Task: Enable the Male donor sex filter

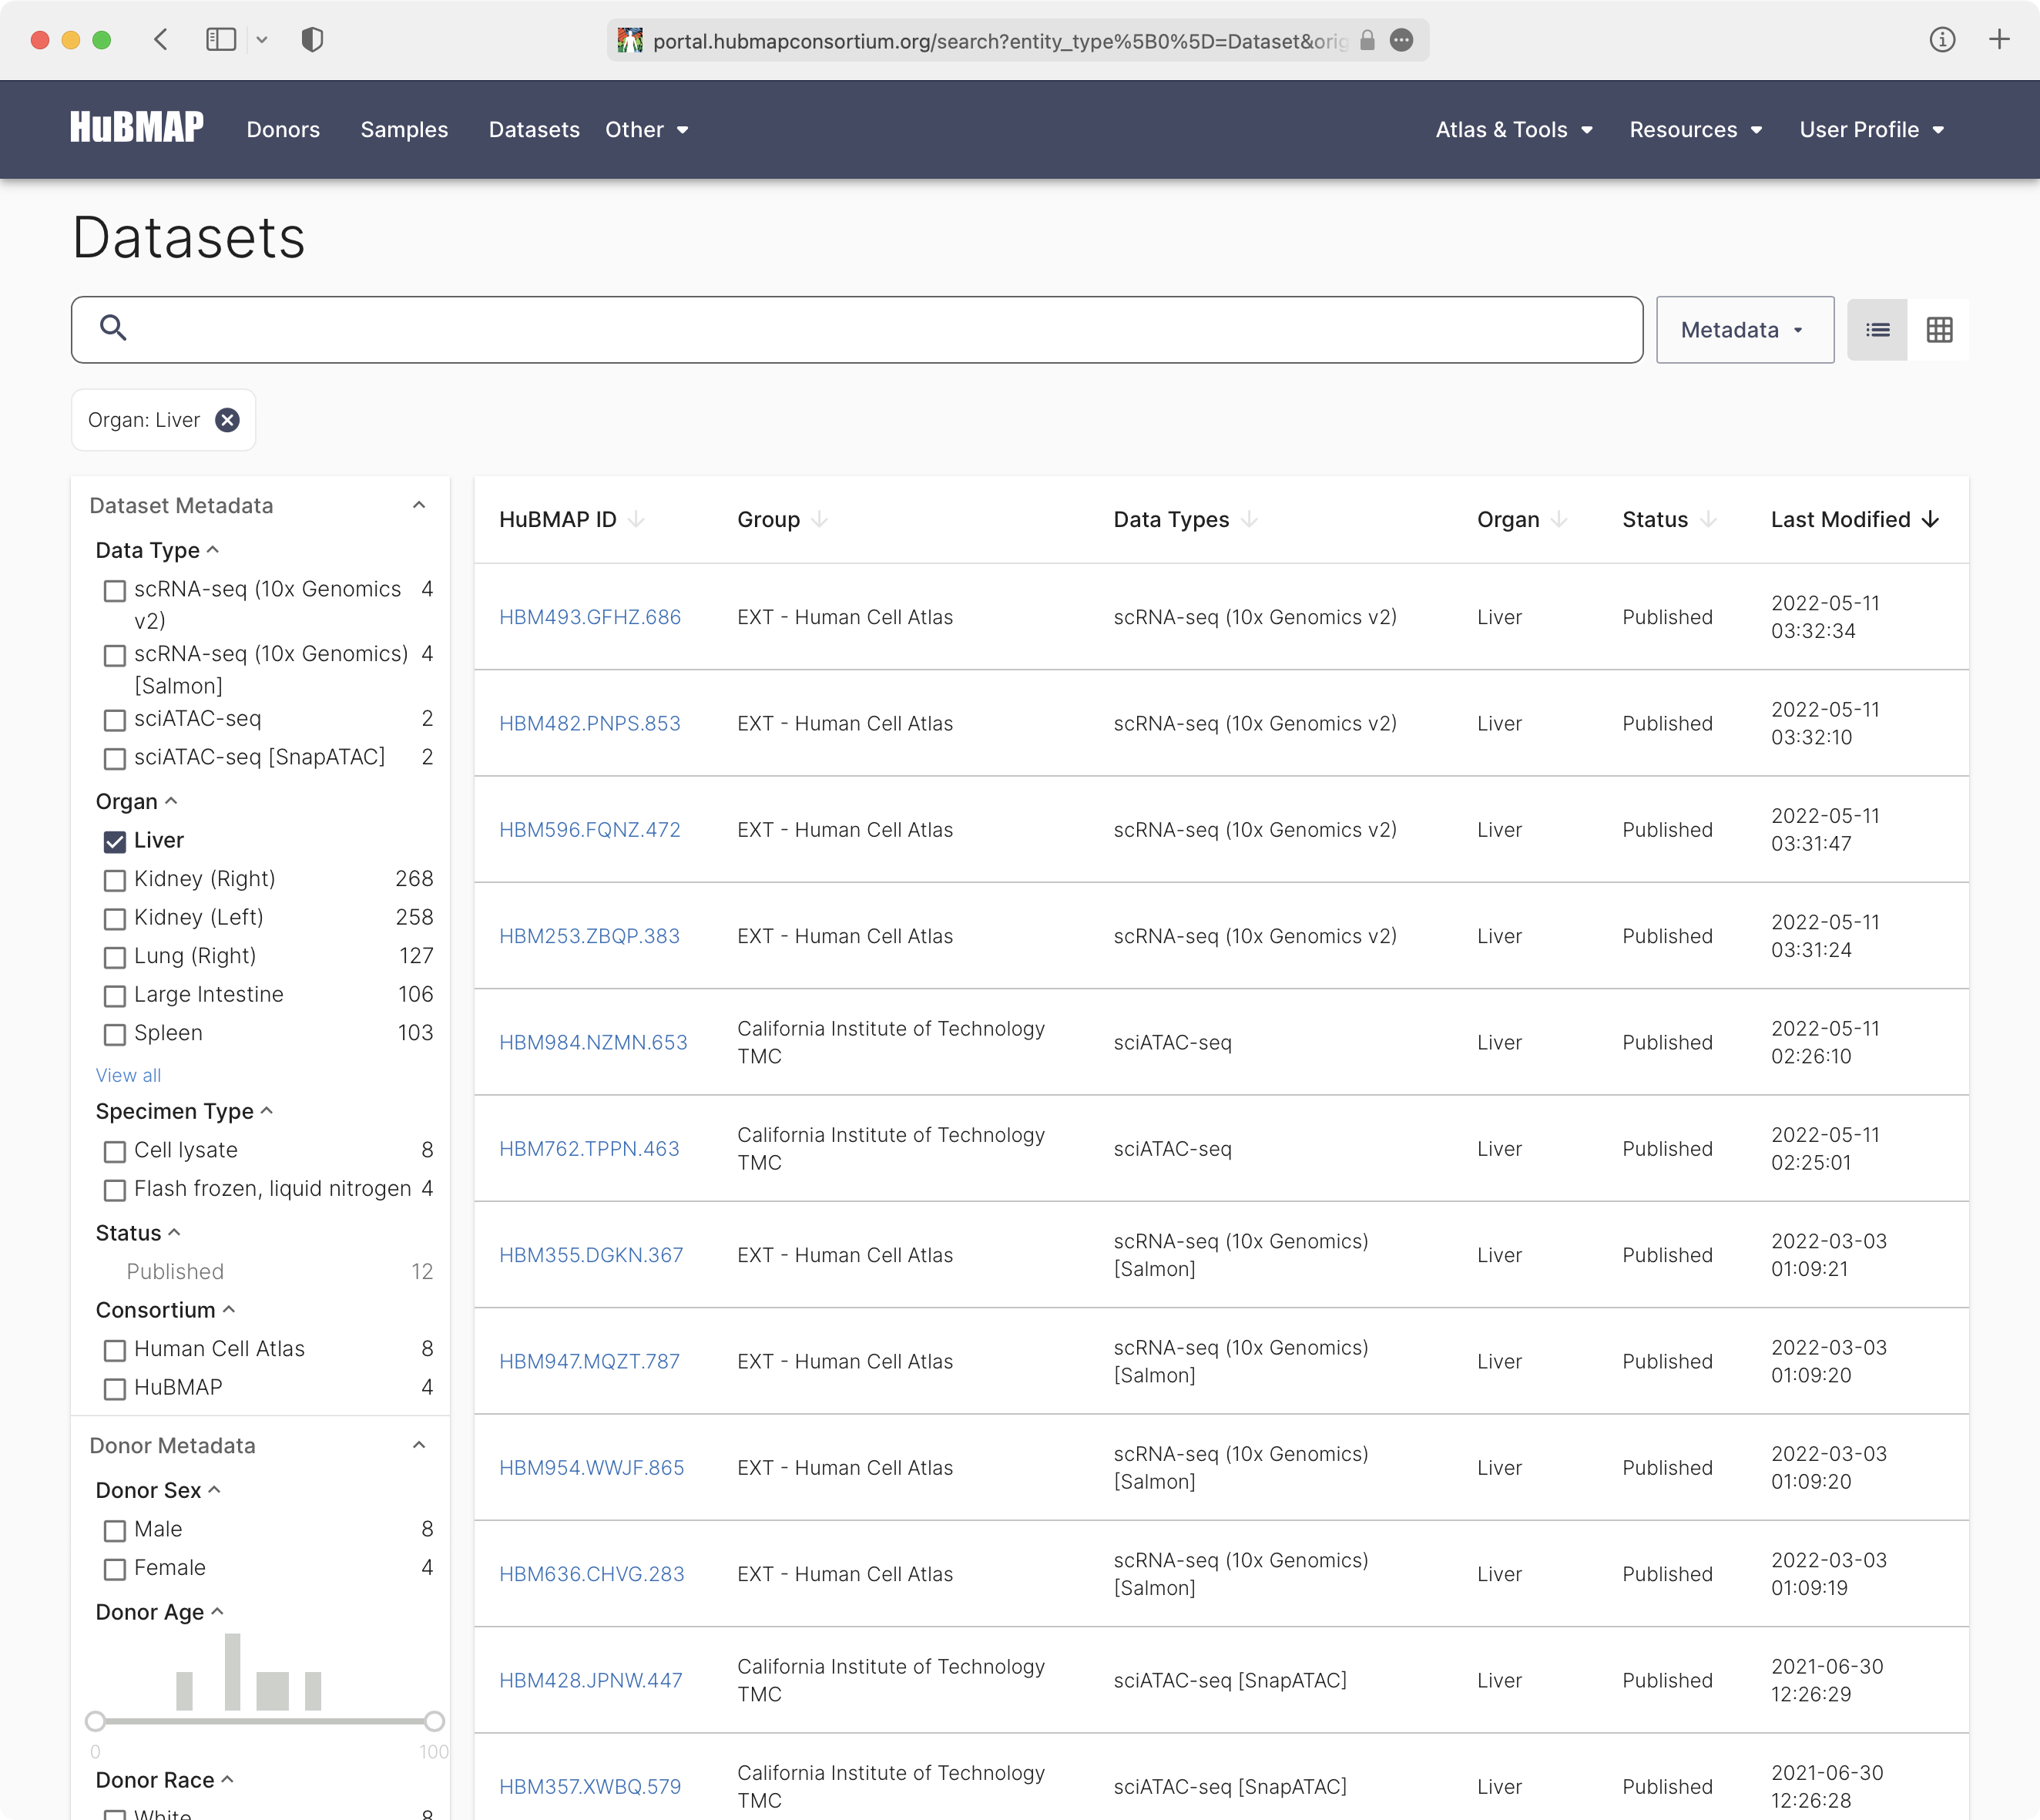Action: [114, 1530]
